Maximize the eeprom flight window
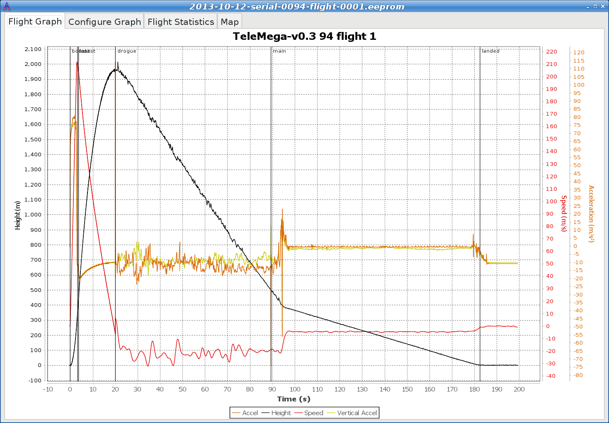This screenshot has width=609, height=423. (595, 6)
